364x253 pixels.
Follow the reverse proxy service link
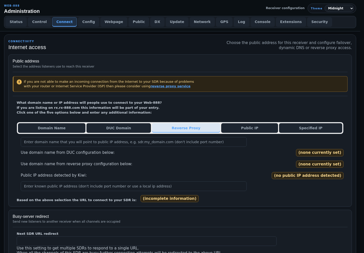click(170, 86)
